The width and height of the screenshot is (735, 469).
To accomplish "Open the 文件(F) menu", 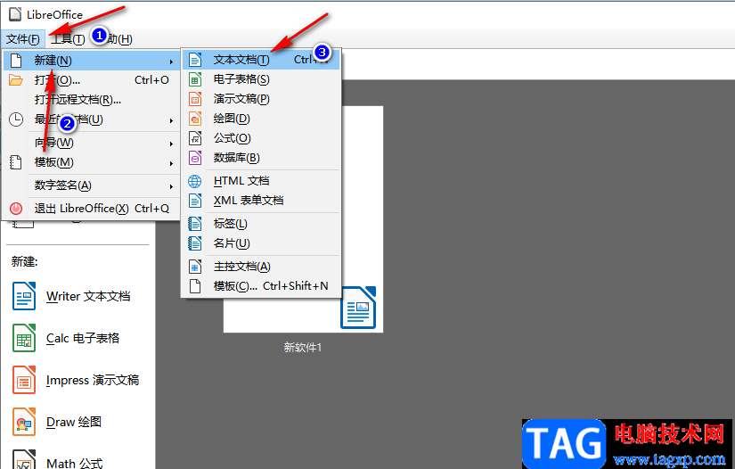I will click(x=22, y=39).
